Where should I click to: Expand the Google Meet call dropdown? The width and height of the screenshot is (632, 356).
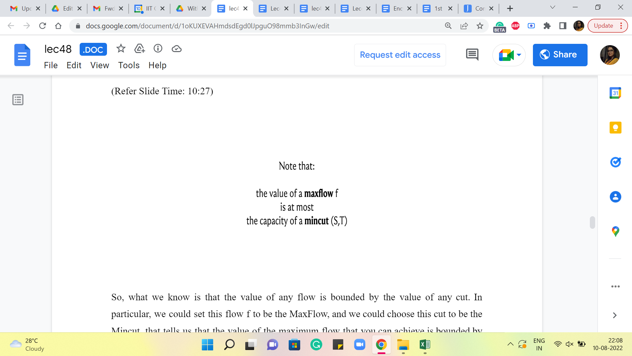(519, 55)
